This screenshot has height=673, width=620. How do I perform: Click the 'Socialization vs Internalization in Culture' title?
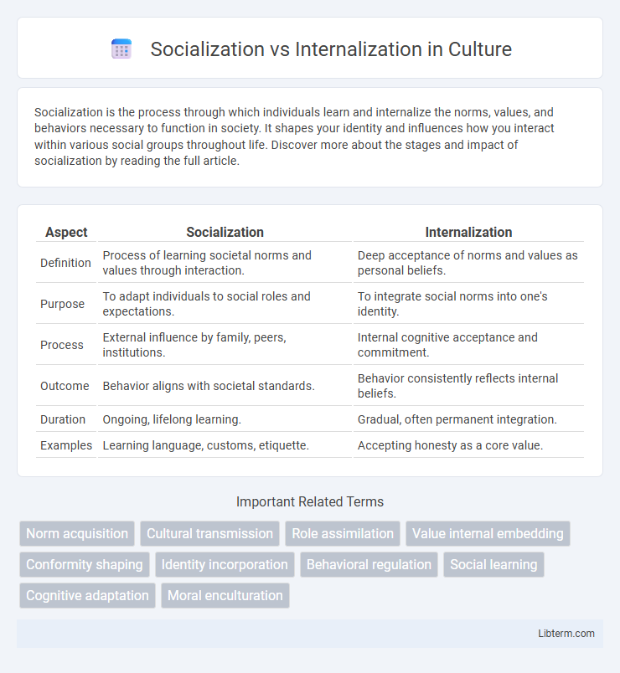pyautogui.click(x=331, y=49)
